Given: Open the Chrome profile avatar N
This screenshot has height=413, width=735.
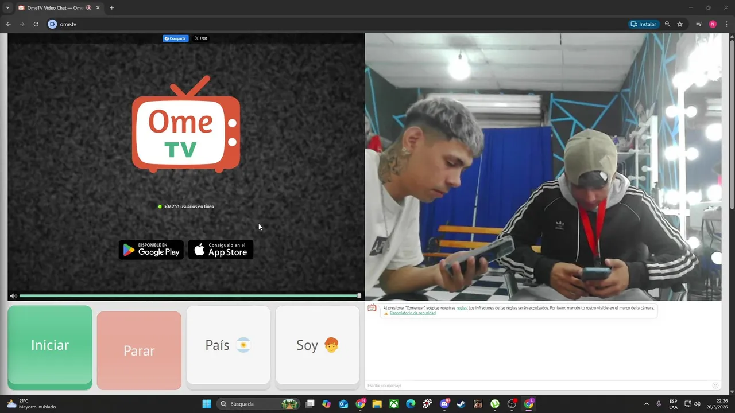Looking at the screenshot, I should [713, 24].
